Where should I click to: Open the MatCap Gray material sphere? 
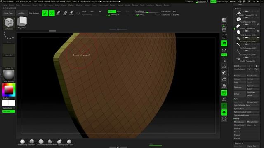click(x=9, y=76)
